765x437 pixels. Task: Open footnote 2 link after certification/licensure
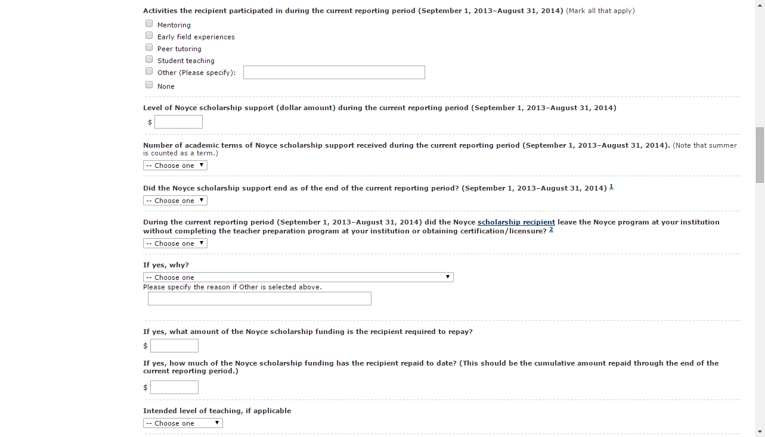551,230
